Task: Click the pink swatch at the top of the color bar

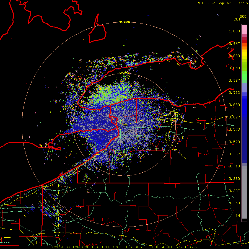Action: 244,30
